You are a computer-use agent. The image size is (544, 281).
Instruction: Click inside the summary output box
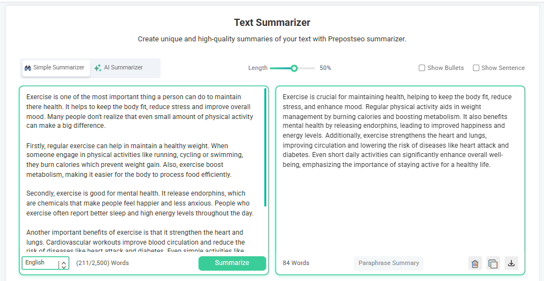click(400, 170)
